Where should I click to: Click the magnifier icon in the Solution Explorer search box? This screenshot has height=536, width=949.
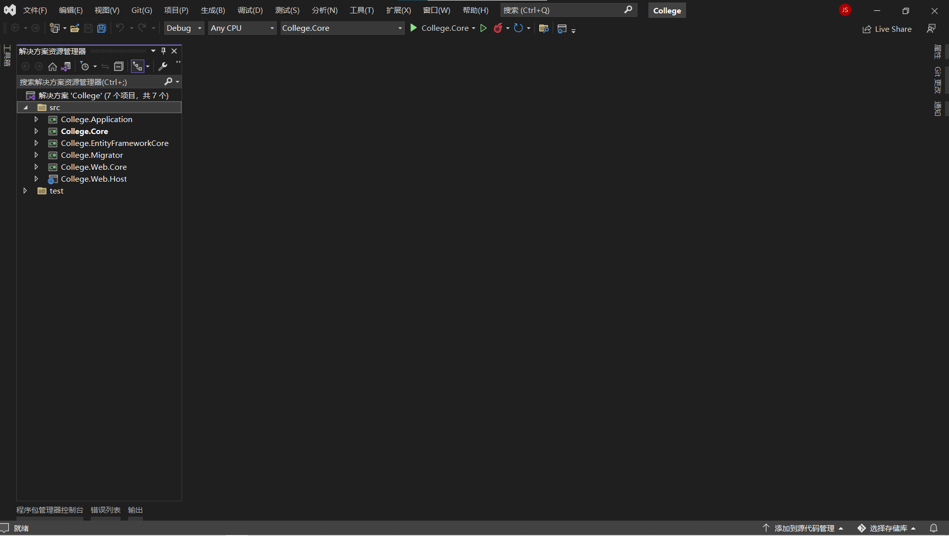tap(168, 81)
